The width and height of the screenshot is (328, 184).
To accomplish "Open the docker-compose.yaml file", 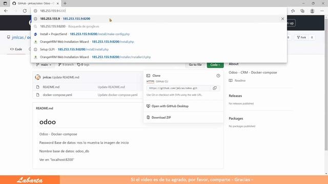I will [x=57, y=95].
